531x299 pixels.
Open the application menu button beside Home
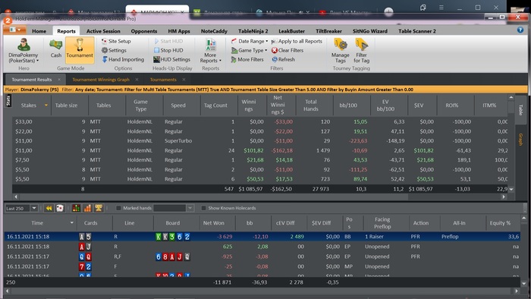tap(14, 30)
